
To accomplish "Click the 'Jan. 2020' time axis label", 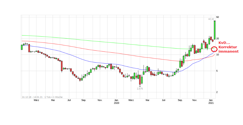I will (116, 101).
